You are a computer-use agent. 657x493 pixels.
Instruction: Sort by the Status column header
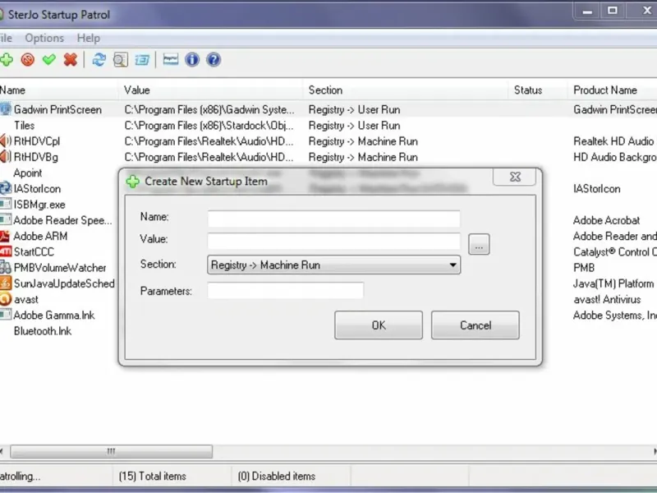(538, 90)
